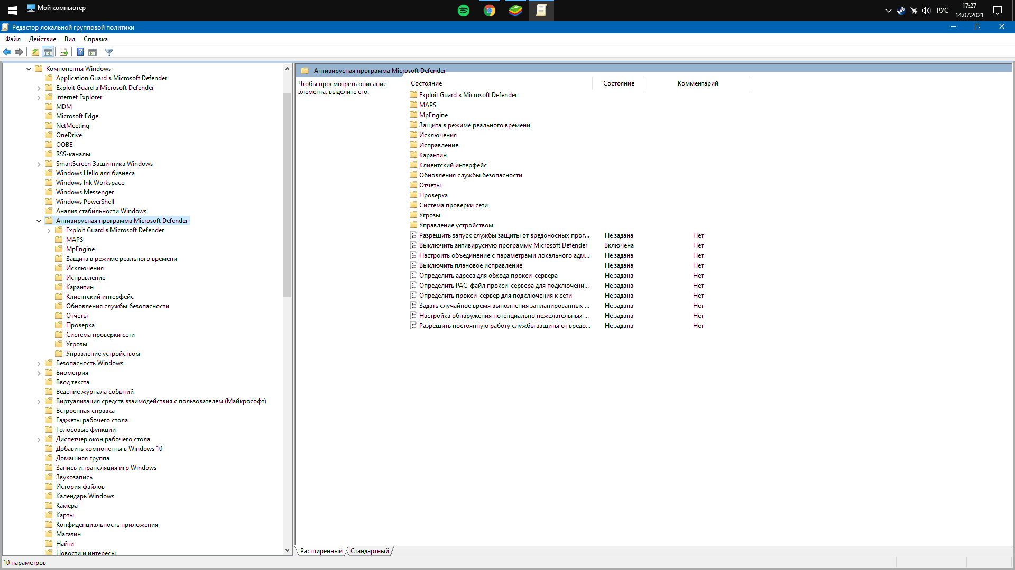The width and height of the screenshot is (1015, 570).
Task: Click the РУС language indicator
Action: (942, 11)
